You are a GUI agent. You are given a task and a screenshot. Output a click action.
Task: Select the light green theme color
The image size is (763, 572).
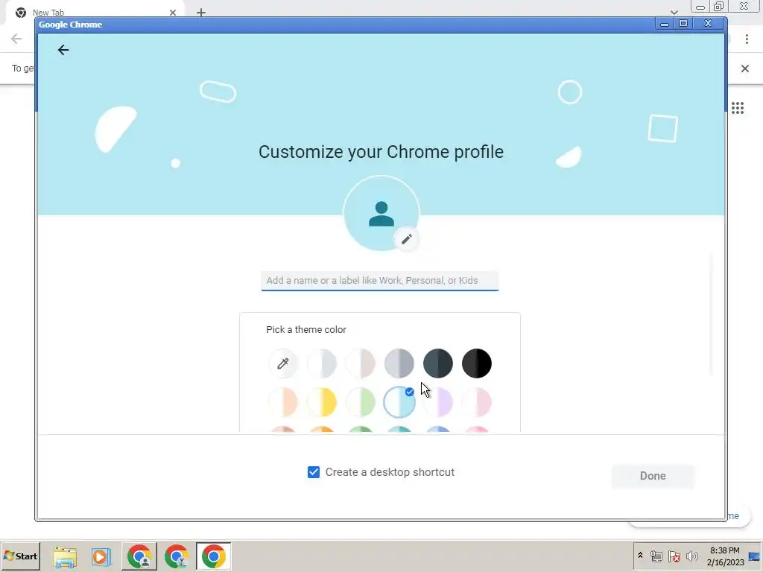point(361,402)
